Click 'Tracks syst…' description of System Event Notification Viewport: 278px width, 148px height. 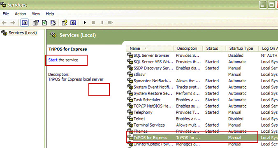click(188, 87)
